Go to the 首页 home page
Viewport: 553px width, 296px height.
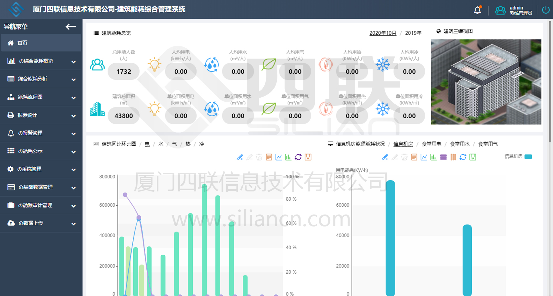(41, 43)
